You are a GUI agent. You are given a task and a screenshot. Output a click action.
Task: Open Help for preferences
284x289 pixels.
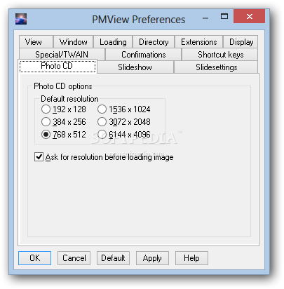[191, 258]
